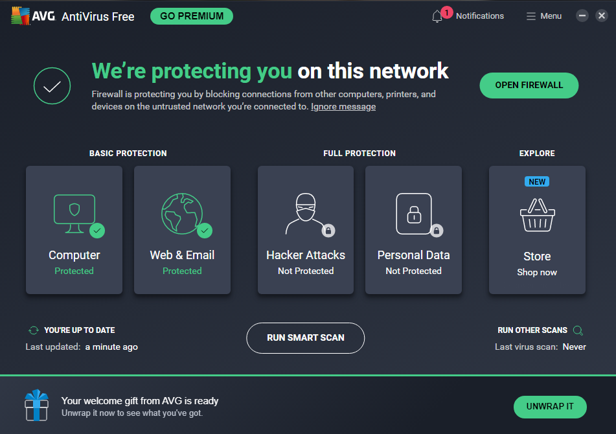Click the magnifier icon beside Run Other Scans
616x434 pixels.
[578, 330]
